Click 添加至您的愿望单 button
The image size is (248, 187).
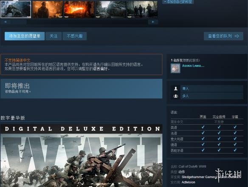(25, 36)
